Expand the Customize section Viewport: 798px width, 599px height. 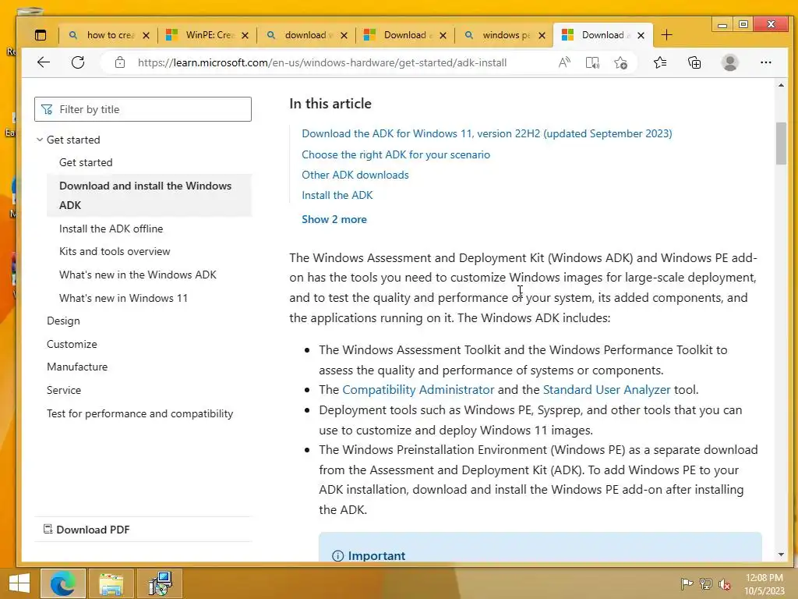tap(72, 344)
